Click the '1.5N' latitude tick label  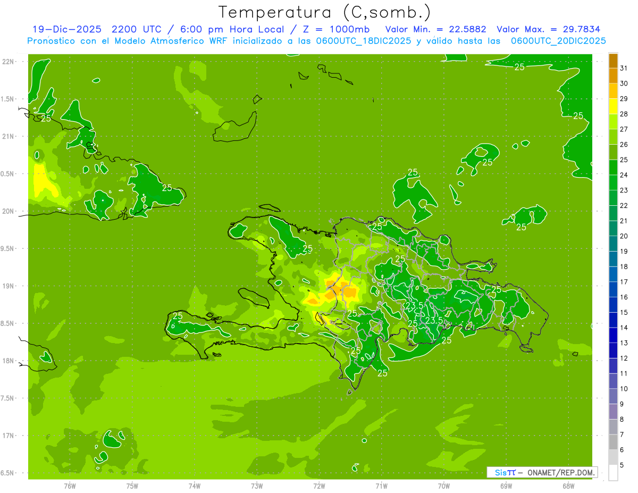(8, 99)
